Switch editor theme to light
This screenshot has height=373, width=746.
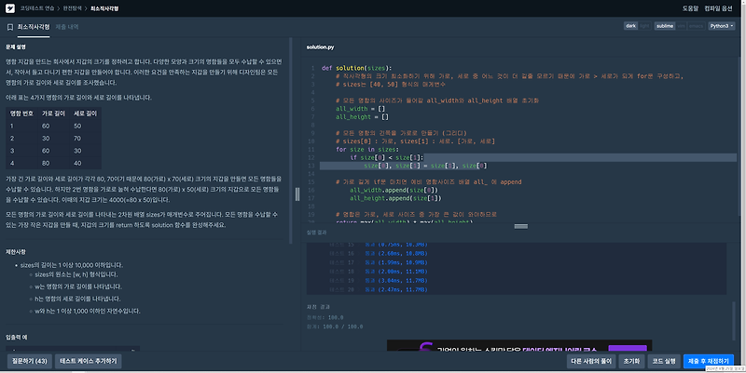point(644,26)
